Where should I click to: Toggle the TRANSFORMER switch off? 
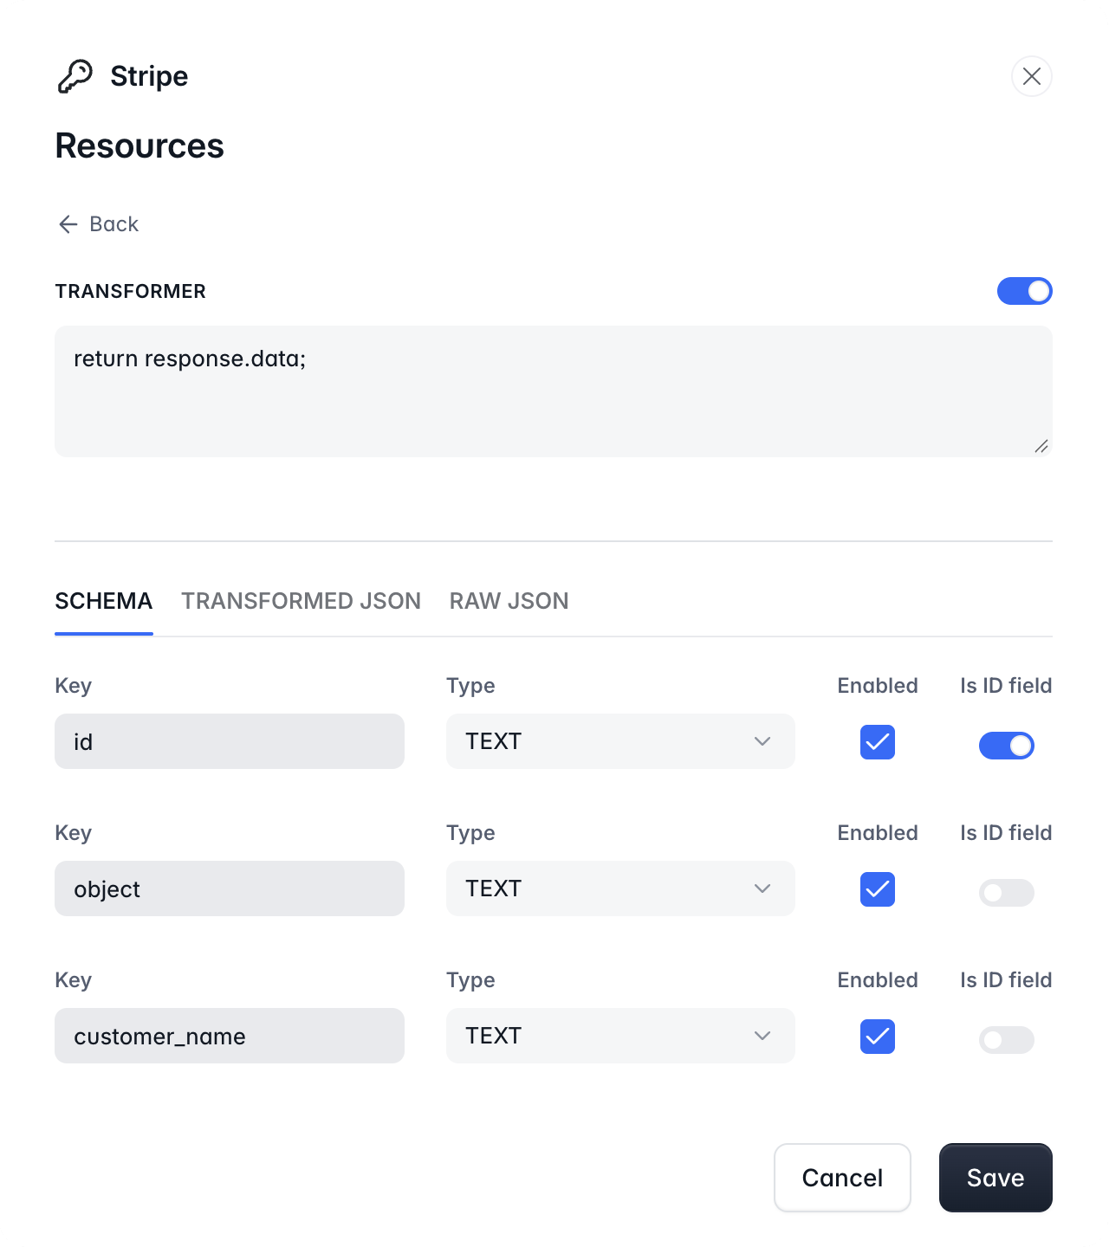(x=1024, y=291)
